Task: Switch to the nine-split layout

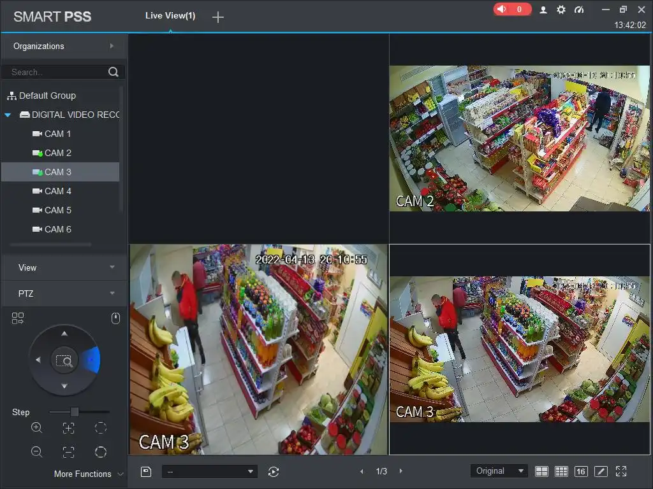Action: pos(561,471)
